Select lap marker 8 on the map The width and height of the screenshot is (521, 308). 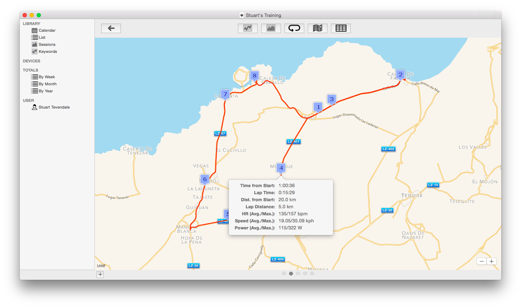tap(255, 75)
